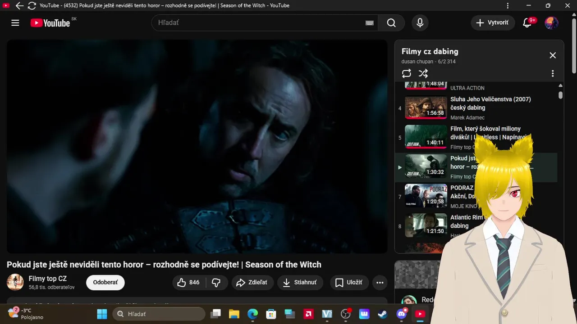
Task: Open the weather widget showing -3°C
Action: [x=26, y=314]
